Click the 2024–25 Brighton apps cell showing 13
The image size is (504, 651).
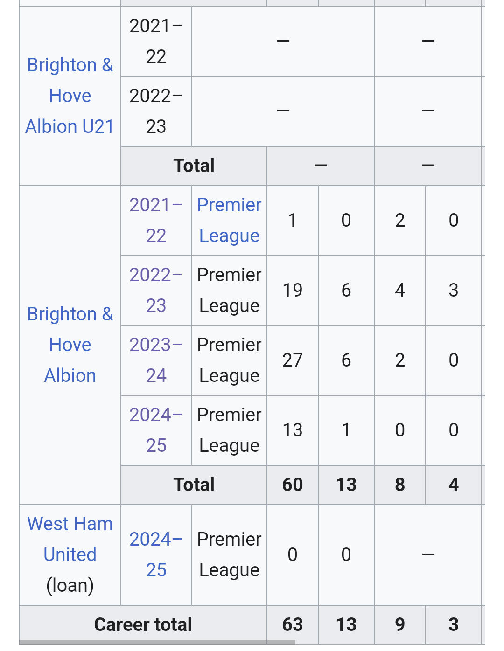click(293, 430)
